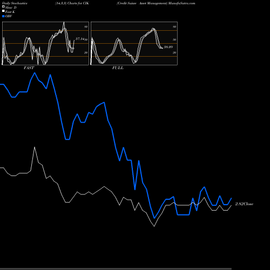
Task: Click the 'Fast K' legend label
Action: 10,12
